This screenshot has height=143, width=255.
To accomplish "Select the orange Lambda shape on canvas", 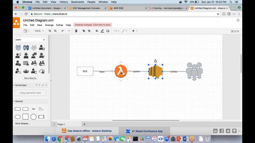I will 121,71.
